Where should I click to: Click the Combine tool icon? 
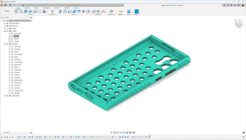pos(74,11)
